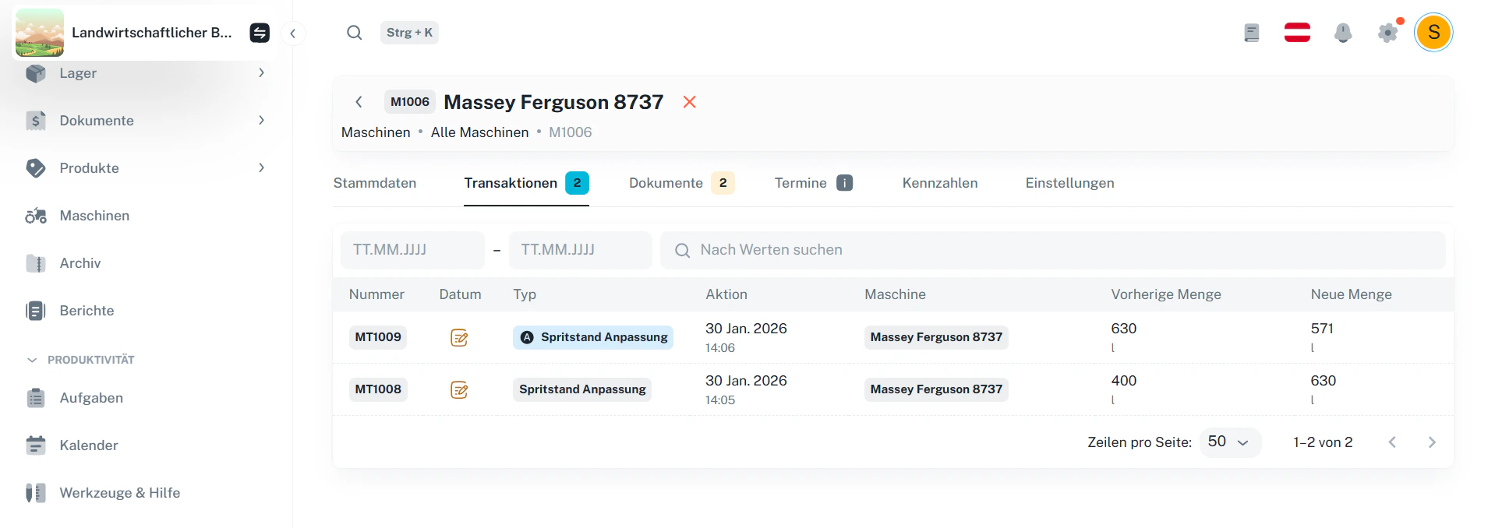The height and width of the screenshot is (528, 1488).
Task: Open the Zeilen pro Seite dropdown
Action: tap(1230, 442)
